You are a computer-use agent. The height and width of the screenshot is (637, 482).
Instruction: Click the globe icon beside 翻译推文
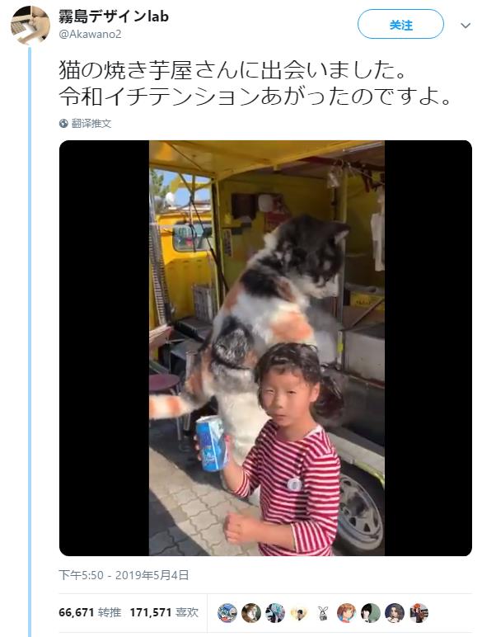pos(63,124)
